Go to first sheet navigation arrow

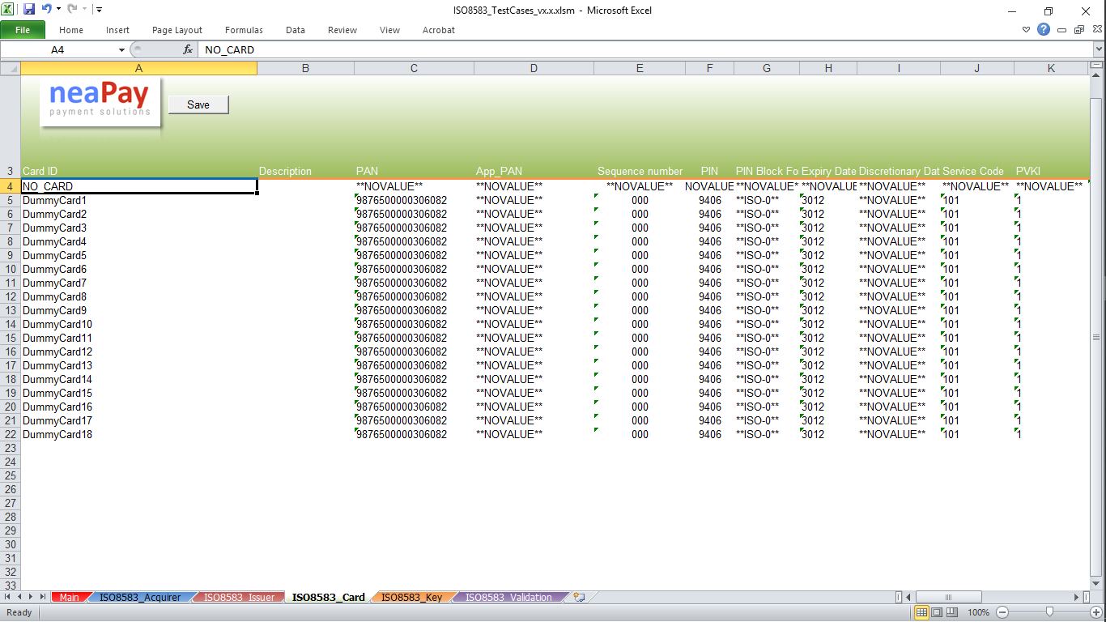[x=7, y=598]
